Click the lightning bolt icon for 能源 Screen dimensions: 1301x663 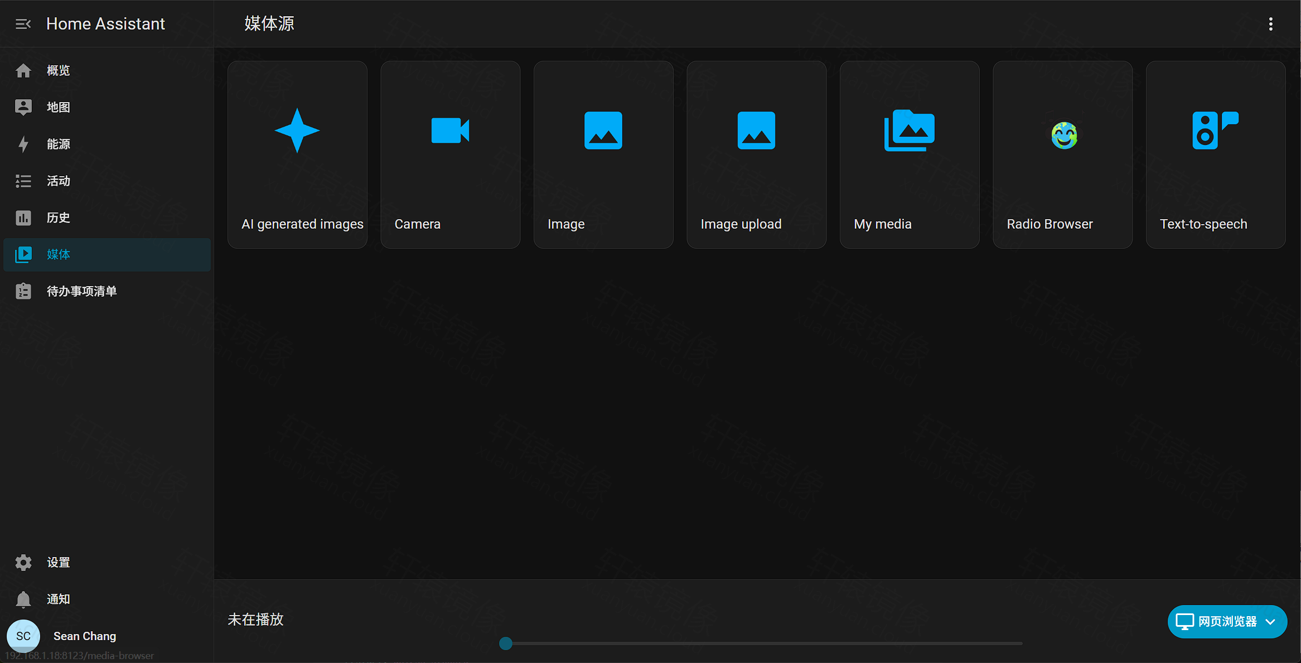[23, 144]
